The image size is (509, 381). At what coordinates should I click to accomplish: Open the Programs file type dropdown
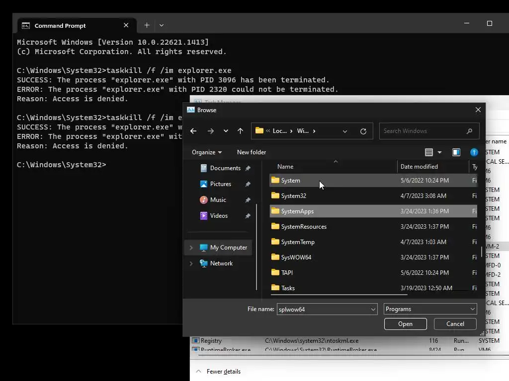click(430, 309)
